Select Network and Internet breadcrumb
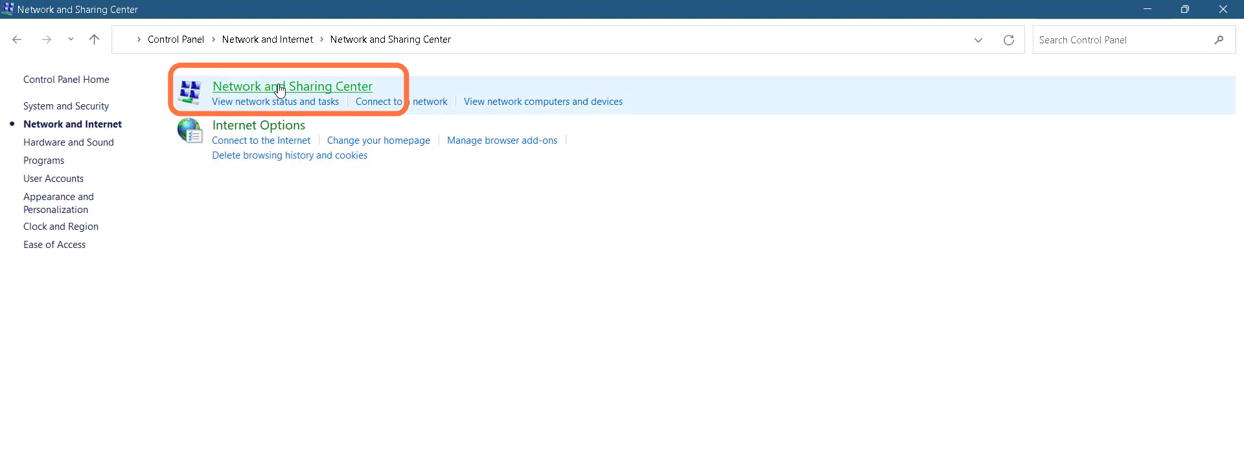Viewport: 1244px width, 461px height. (268, 39)
